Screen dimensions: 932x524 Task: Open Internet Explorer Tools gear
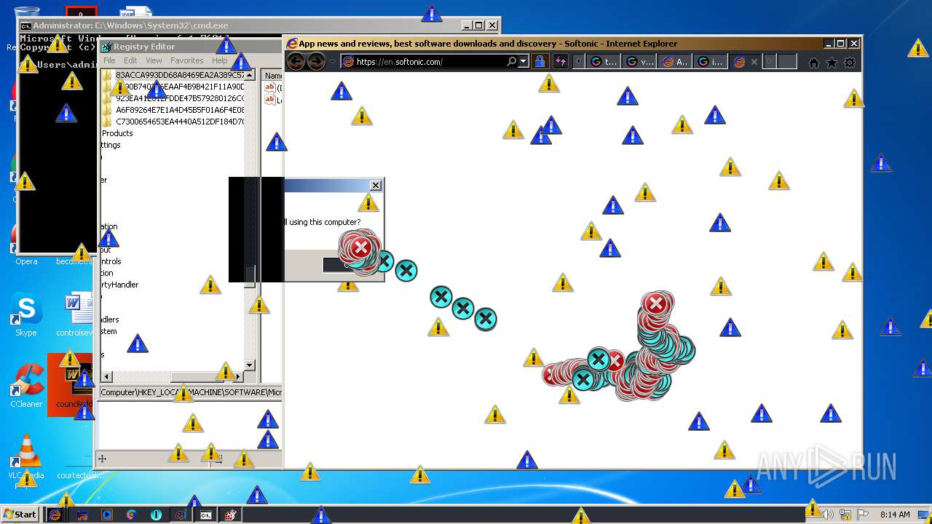[x=849, y=63]
